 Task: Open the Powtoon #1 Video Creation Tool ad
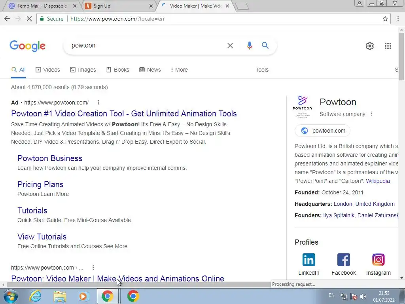pos(124,114)
